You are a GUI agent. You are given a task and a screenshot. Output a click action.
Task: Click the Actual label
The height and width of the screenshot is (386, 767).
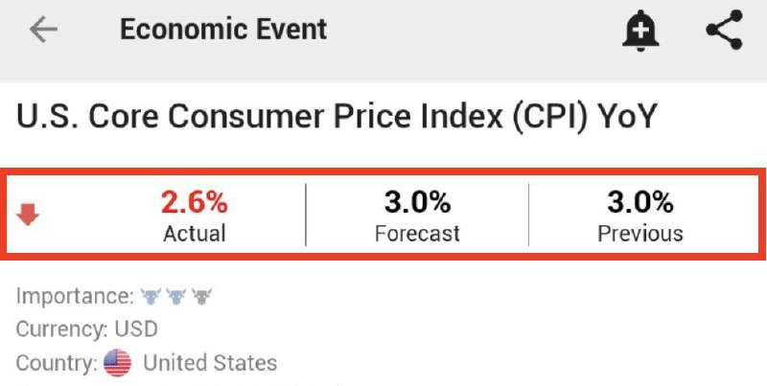tap(195, 233)
